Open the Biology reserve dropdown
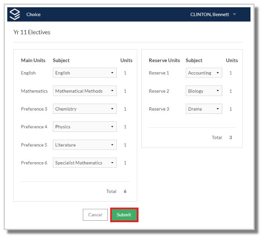The image size is (261, 236). [x=204, y=91]
